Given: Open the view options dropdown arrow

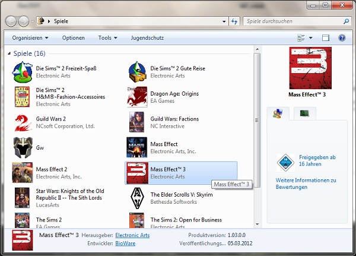Looking at the screenshot, I should (x=310, y=38).
